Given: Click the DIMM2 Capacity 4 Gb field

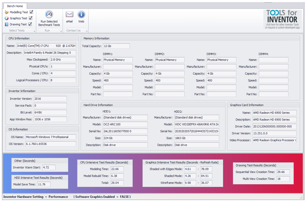Looking at the screenshot, I should [x=170, y=74].
